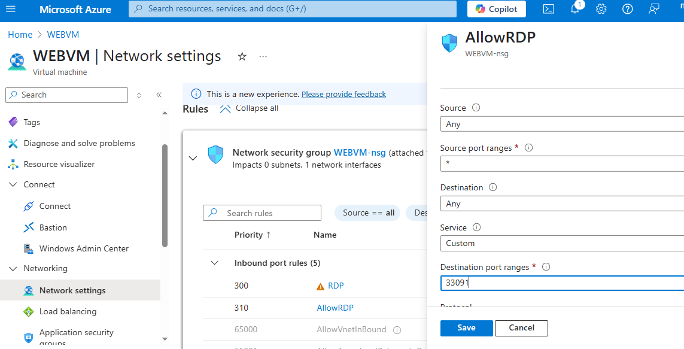Collapse the Networking section
684x349 pixels.
click(x=13, y=269)
